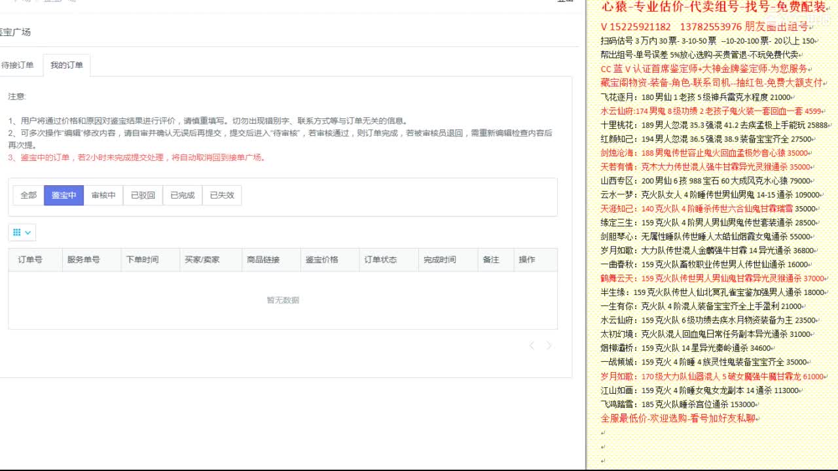Switch to the 我的订单 tab

(x=66, y=65)
